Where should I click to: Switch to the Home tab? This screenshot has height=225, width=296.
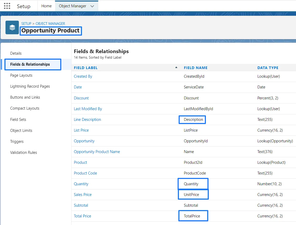46,6
